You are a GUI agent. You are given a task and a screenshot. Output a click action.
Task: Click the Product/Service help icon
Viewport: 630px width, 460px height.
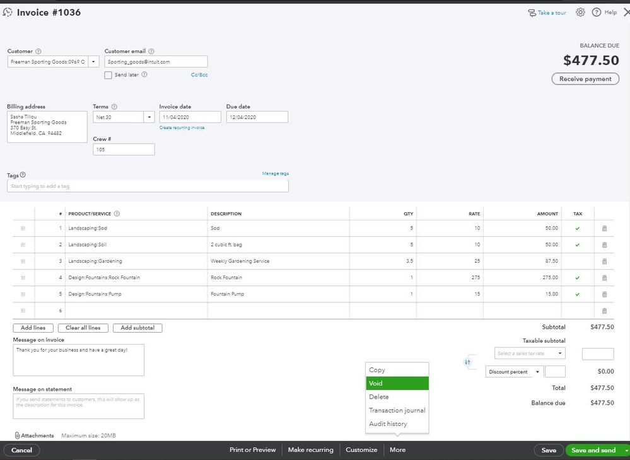tap(117, 214)
